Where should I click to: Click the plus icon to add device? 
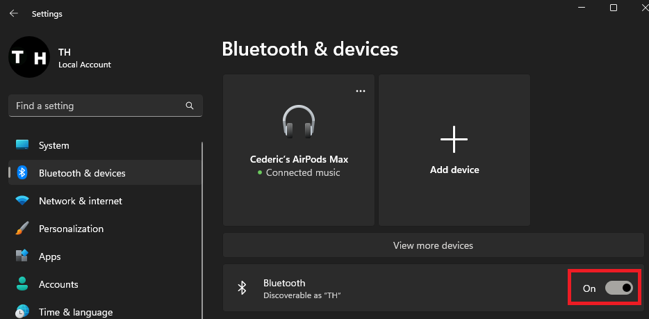[454, 140]
